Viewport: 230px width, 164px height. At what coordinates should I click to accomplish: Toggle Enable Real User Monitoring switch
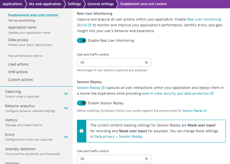[x=82, y=41]
